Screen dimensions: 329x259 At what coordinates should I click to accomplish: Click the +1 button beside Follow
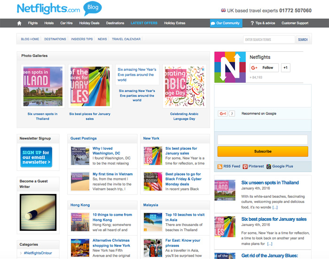click(286, 68)
